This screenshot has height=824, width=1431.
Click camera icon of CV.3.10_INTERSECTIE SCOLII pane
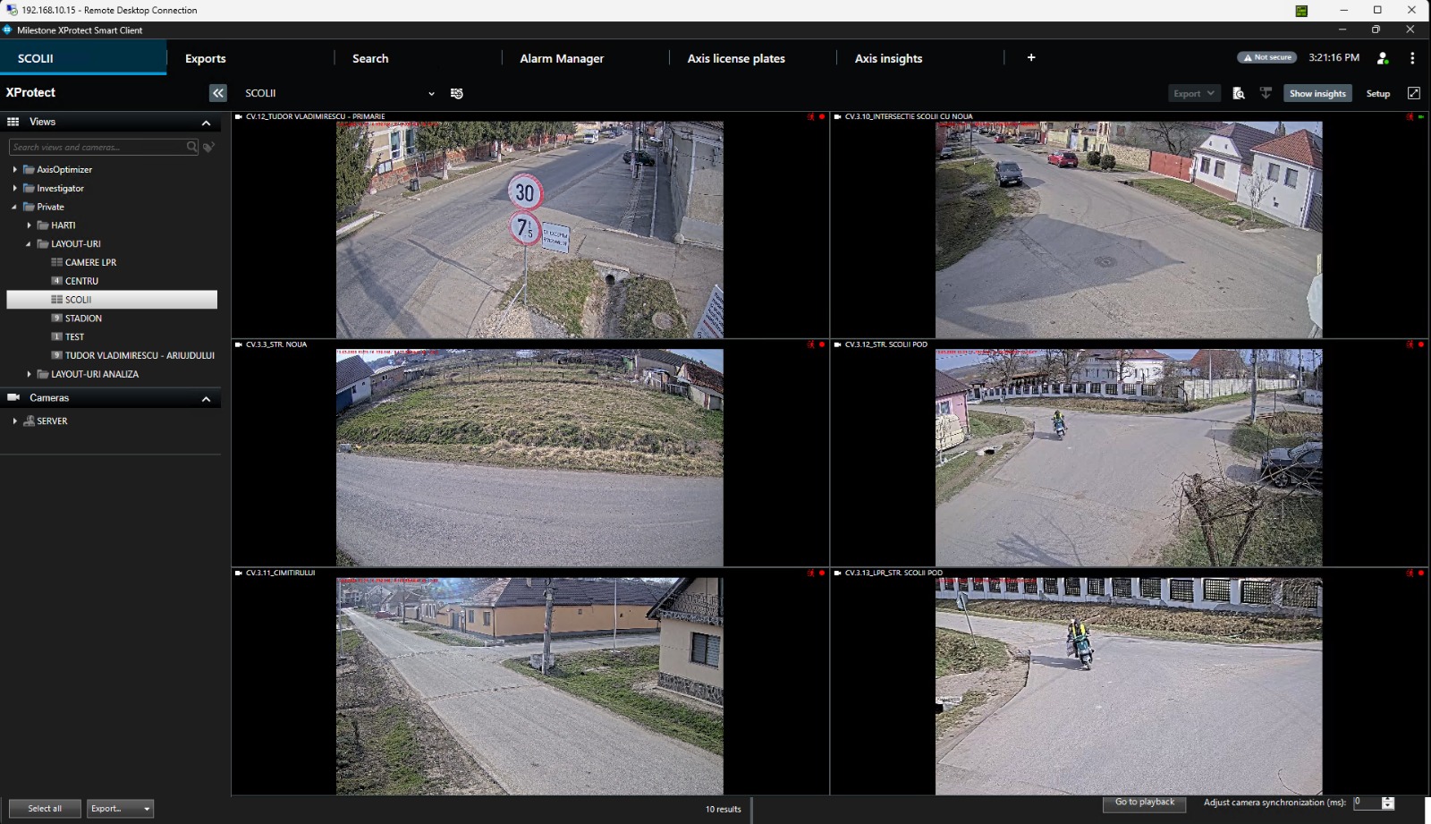(x=838, y=116)
